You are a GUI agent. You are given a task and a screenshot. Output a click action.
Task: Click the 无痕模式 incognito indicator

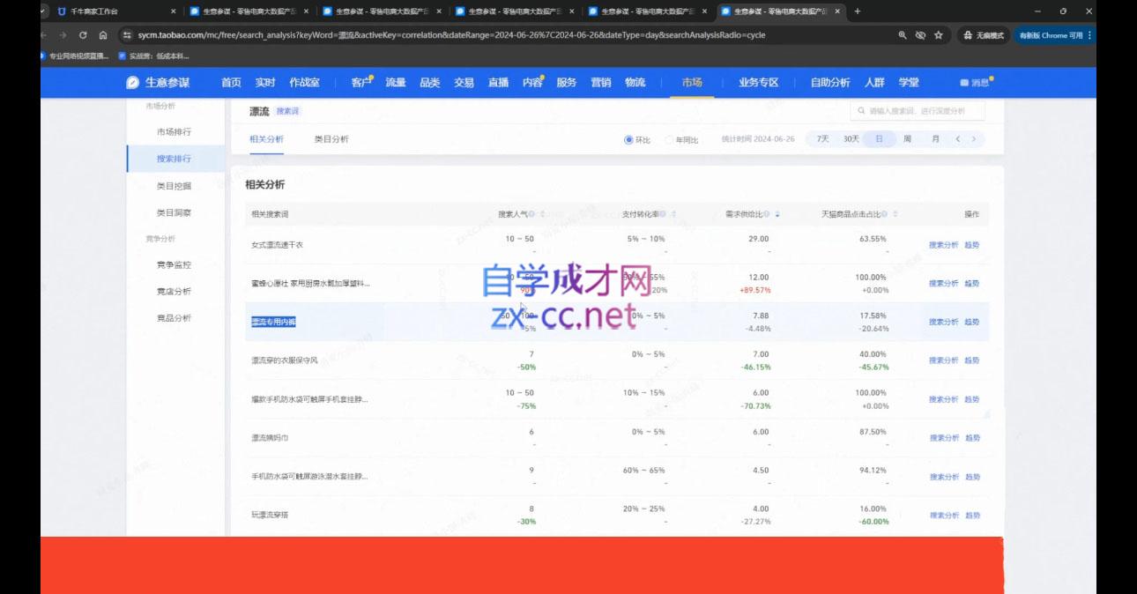983,35
